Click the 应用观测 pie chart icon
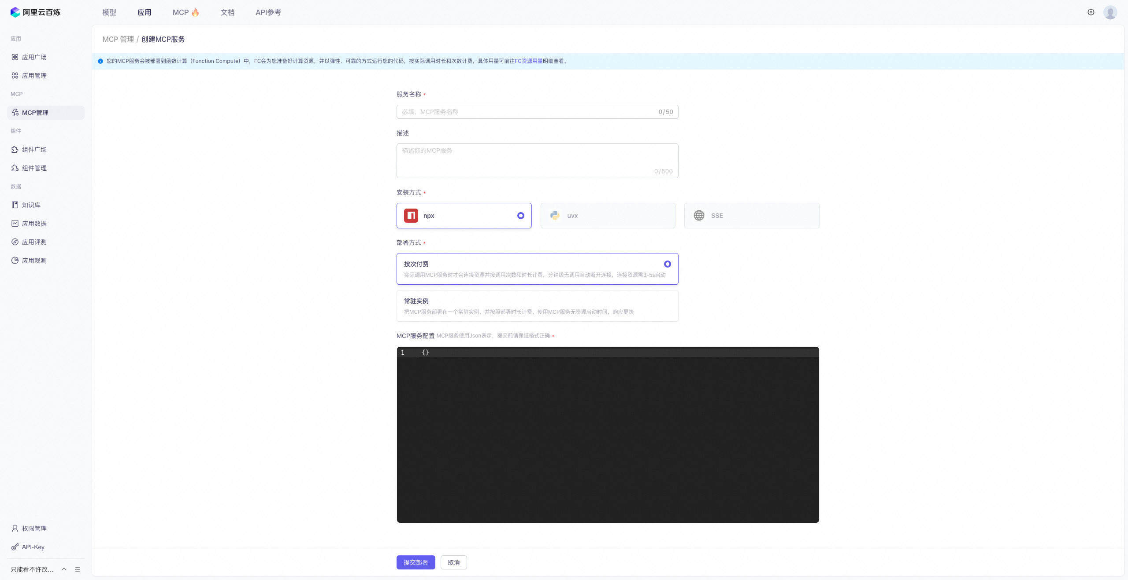Viewport: 1128px width, 580px height. (15, 261)
